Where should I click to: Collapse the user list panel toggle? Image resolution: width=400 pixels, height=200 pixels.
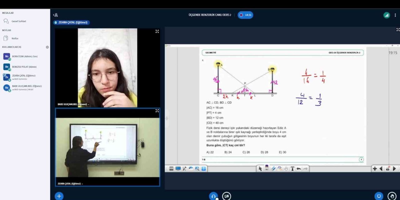click(x=55, y=15)
